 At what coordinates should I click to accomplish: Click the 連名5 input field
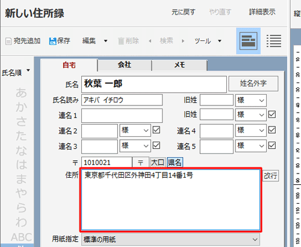(217, 146)
